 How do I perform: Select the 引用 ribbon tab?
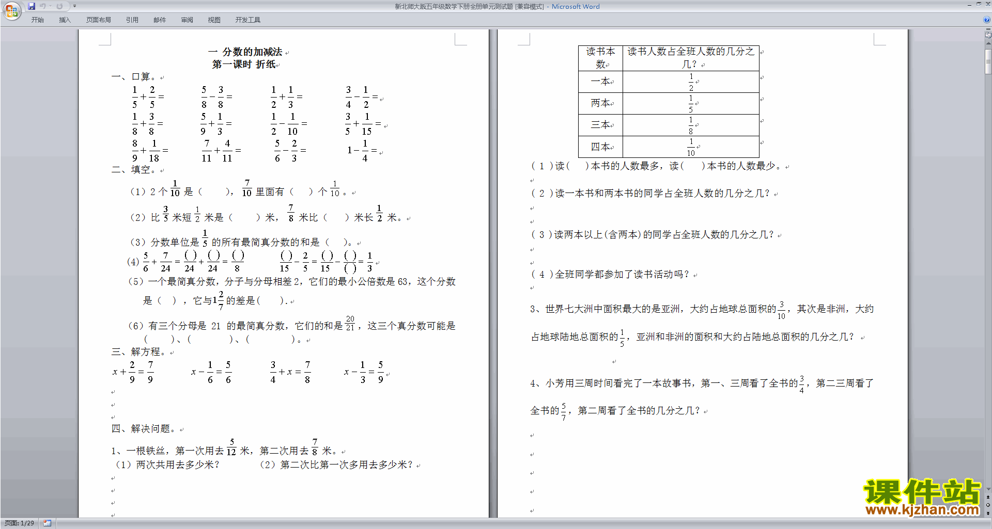click(132, 20)
